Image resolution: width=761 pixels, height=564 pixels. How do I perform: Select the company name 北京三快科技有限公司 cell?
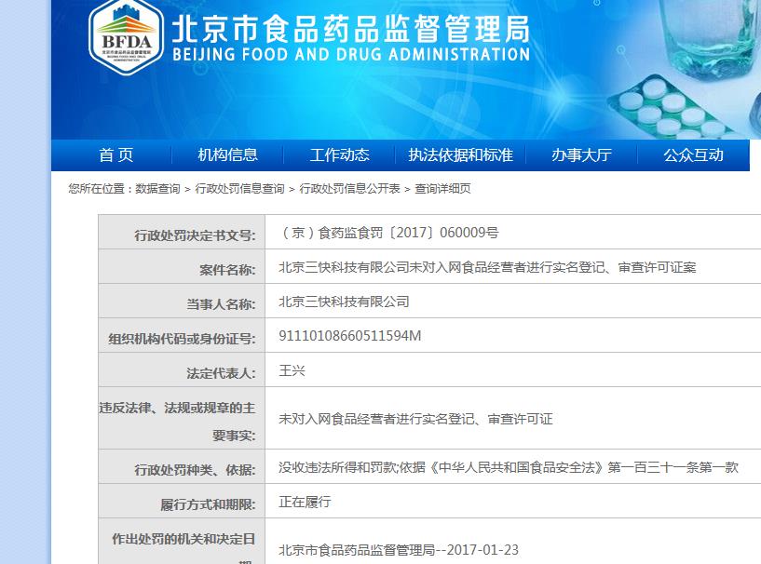coord(344,302)
